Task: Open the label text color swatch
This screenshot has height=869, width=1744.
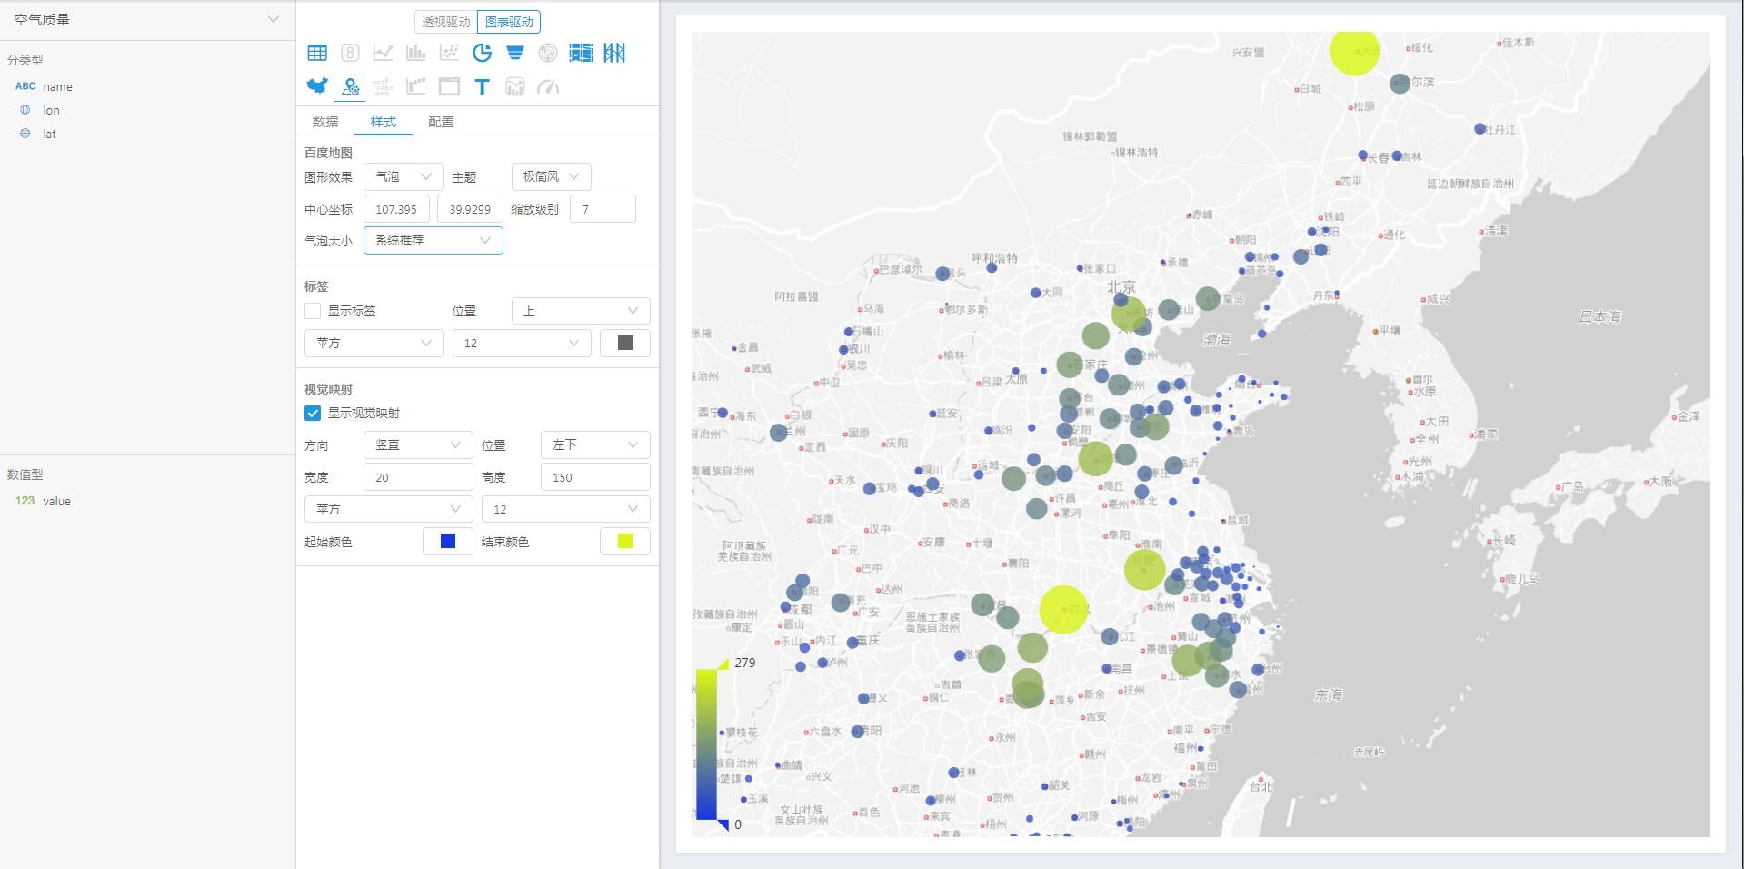Action: tap(625, 343)
